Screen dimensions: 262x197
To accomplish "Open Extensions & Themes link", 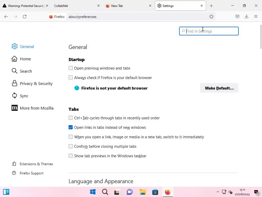I will [x=32, y=164].
